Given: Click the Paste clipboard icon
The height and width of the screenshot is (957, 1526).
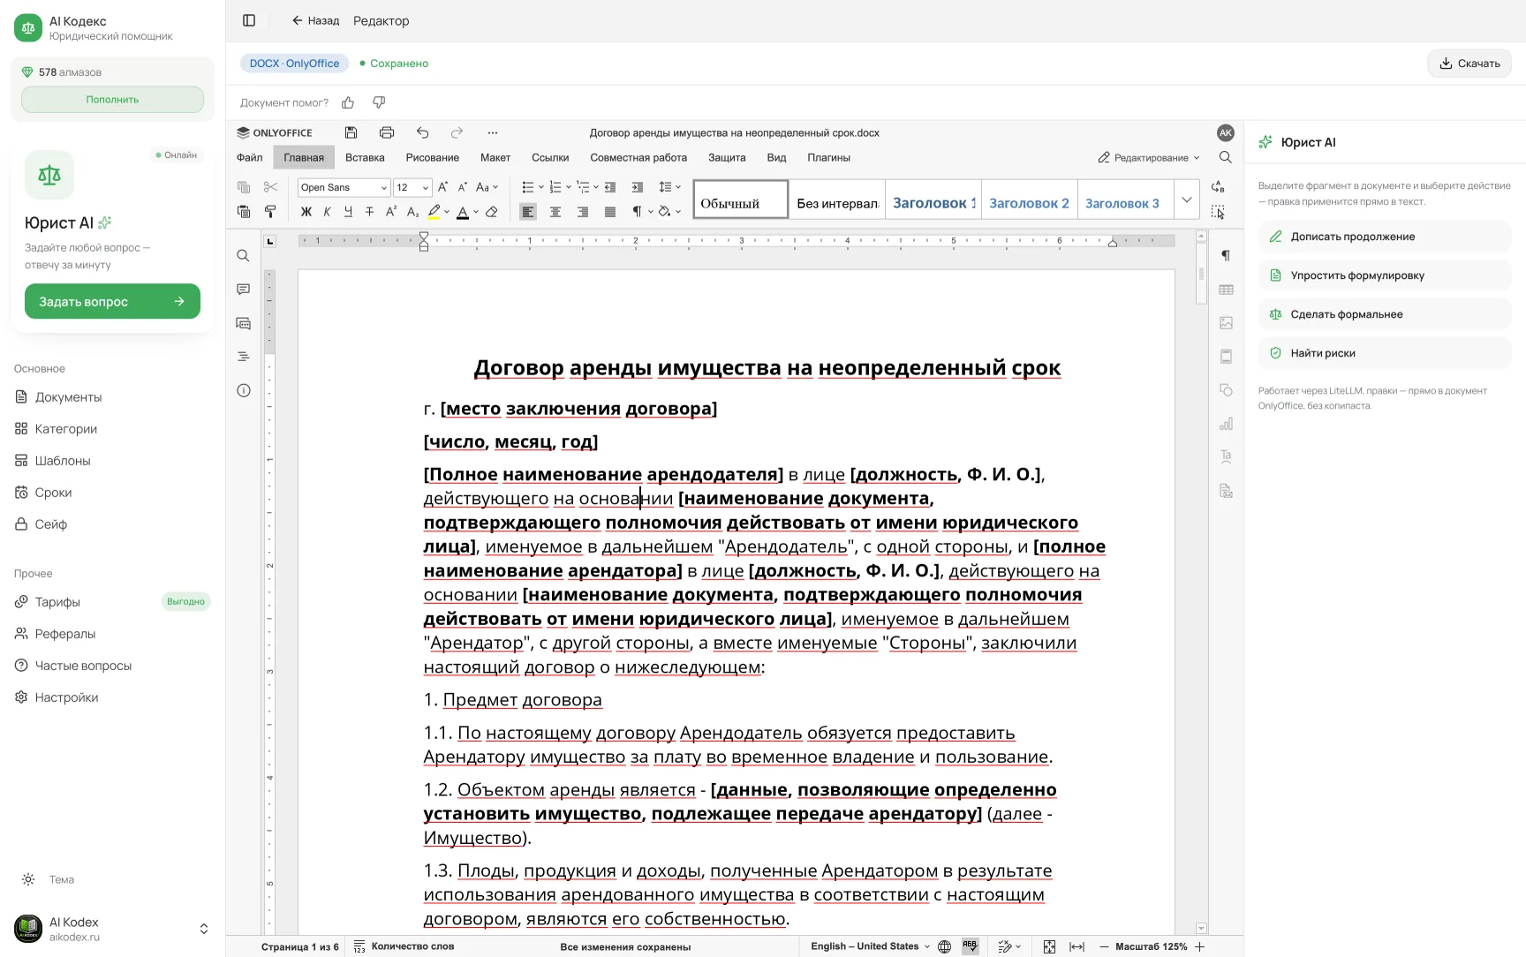Looking at the screenshot, I should click(244, 212).
